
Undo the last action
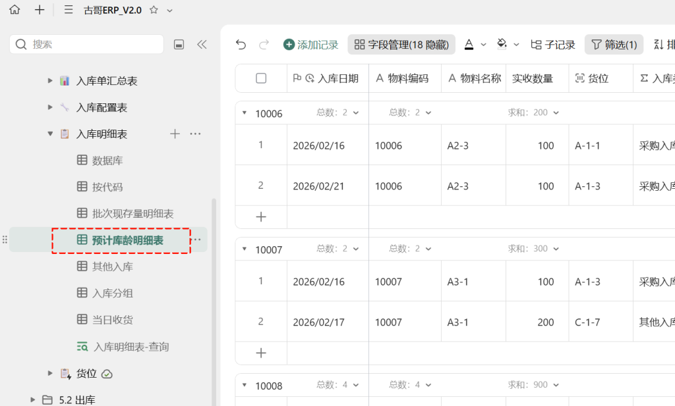click(x=241, y=44)
